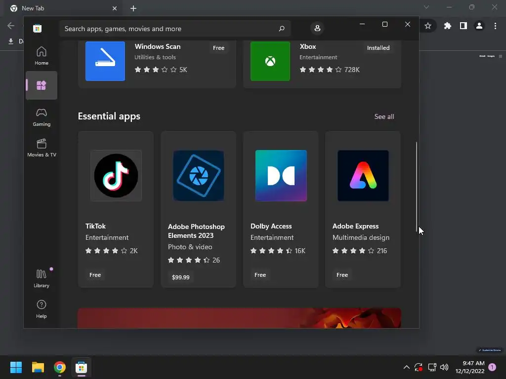
Task: Click the search magnifier icon
Action: (281, 28)
